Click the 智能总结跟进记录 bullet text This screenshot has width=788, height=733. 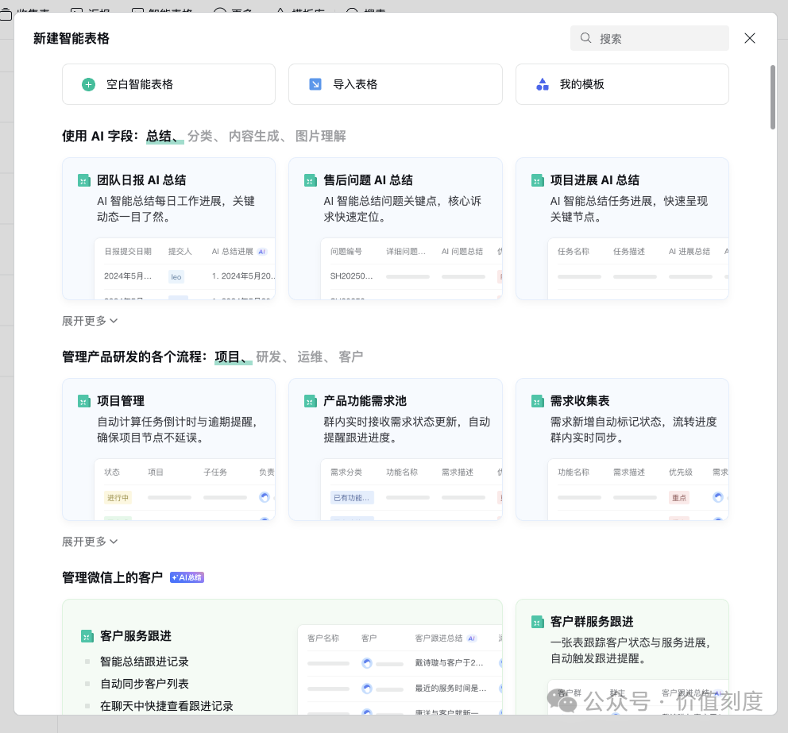tap(145, 662)
